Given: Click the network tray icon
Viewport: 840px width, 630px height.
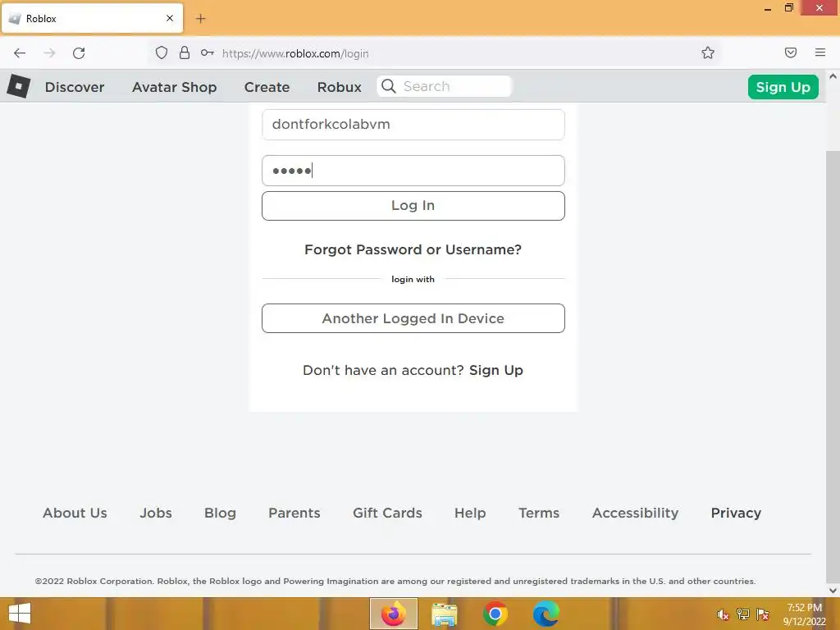Looking at the screenshot, I should click(x=743, y=614).
